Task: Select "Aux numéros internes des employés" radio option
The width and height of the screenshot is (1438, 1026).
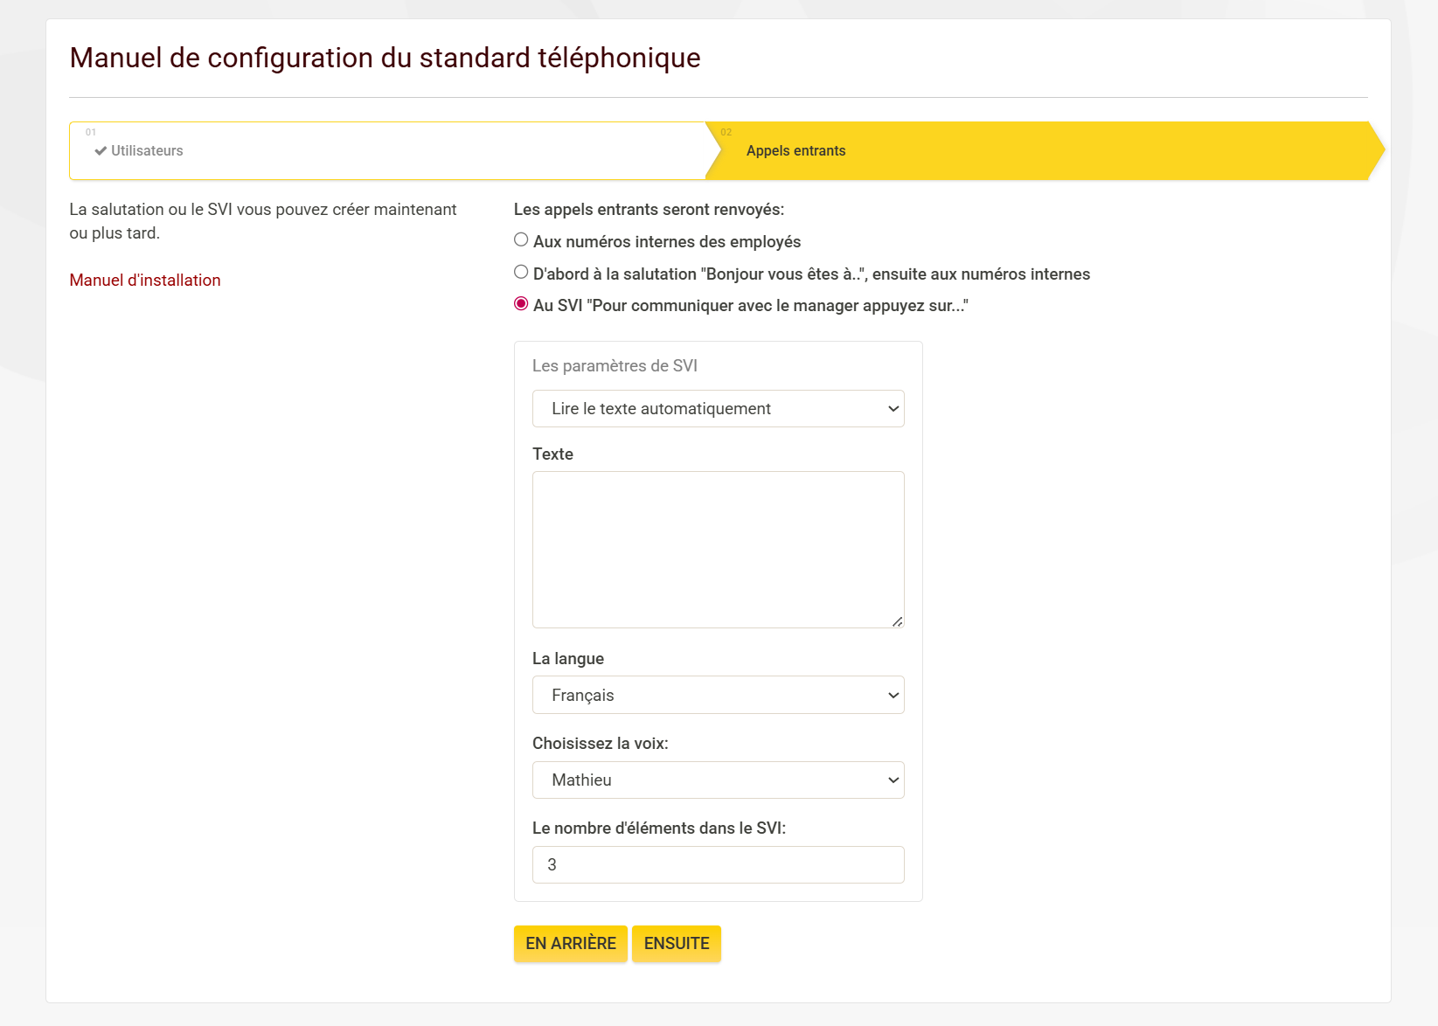Action: click(x=521, y=239)
